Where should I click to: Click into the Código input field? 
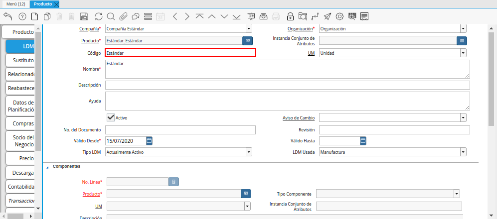(x=180, y=53)
